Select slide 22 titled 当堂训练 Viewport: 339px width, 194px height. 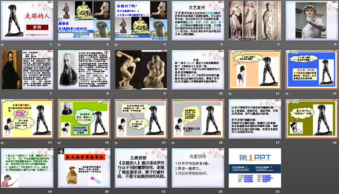coord(198,168)
